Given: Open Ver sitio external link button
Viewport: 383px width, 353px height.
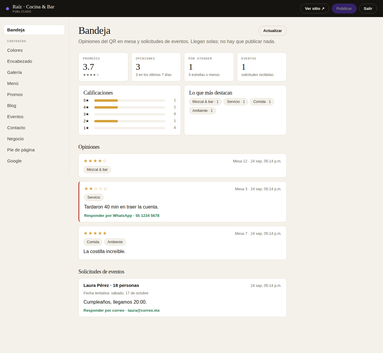Looking at the screenshot, I should (x=314, y=8).
